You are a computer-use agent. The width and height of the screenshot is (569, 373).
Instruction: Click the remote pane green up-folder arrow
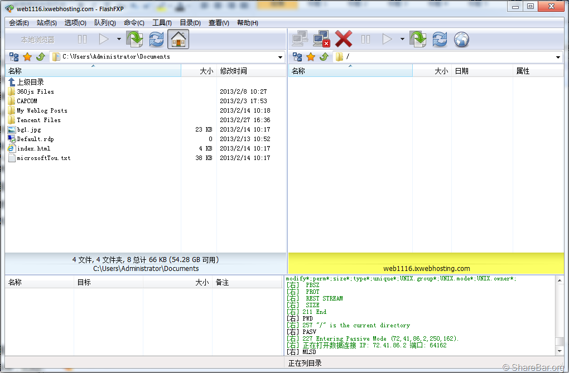tap(324, 57)
